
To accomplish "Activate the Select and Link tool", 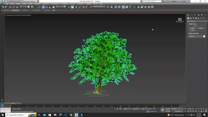I will click(x=10, y=7).
